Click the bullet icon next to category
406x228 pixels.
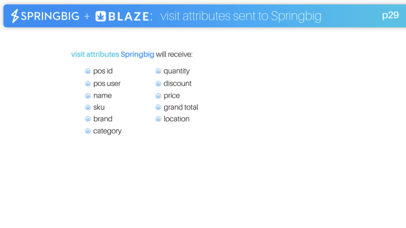pyautogui.click(x=88, y=131)
